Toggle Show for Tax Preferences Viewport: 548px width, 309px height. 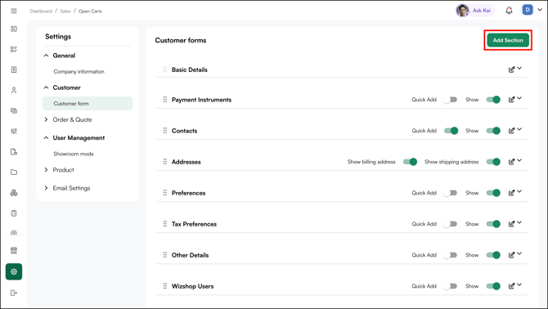coord(493,224)
